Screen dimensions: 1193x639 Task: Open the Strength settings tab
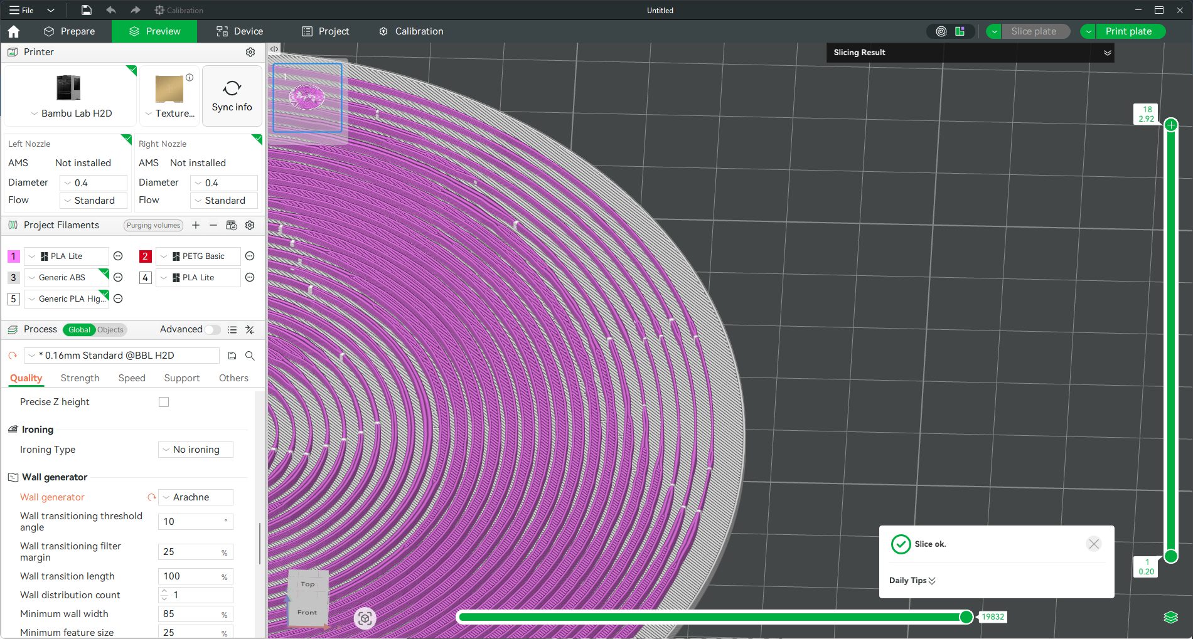click(80, 378)
